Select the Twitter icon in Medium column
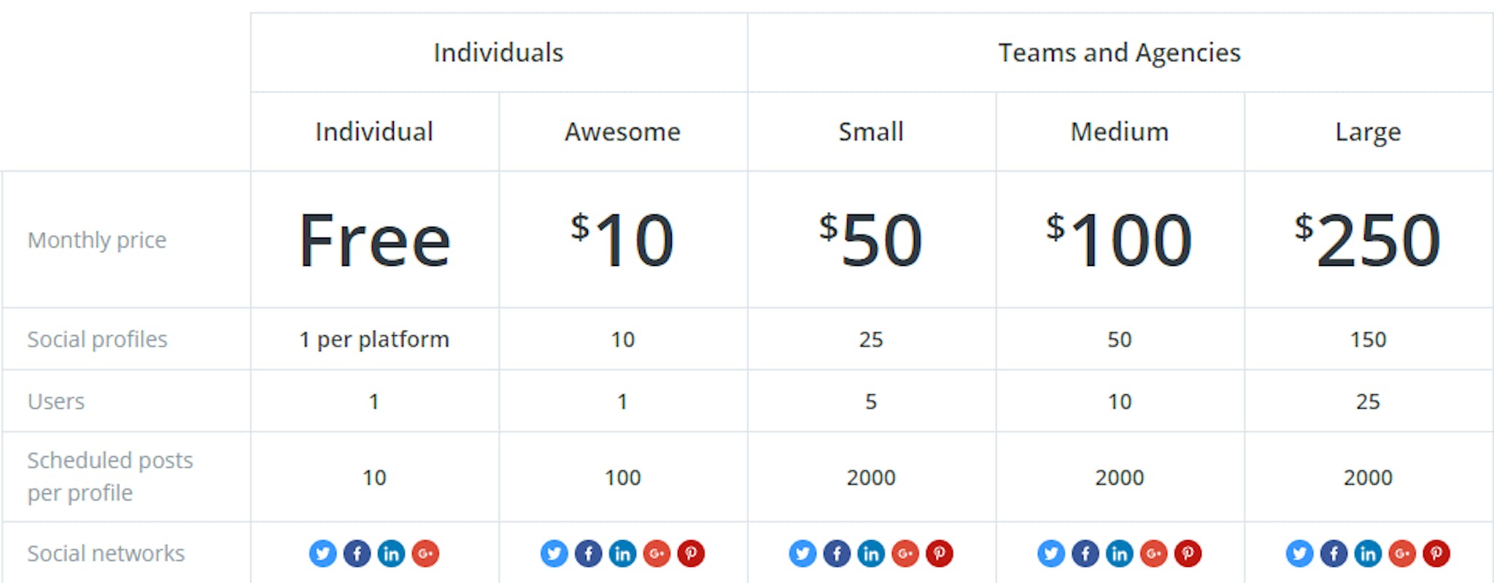 (x=1051, y=554)
